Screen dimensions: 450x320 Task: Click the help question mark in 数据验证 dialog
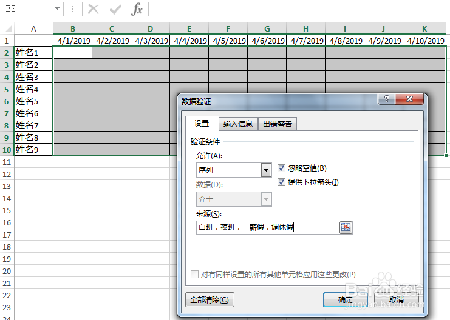387,99
